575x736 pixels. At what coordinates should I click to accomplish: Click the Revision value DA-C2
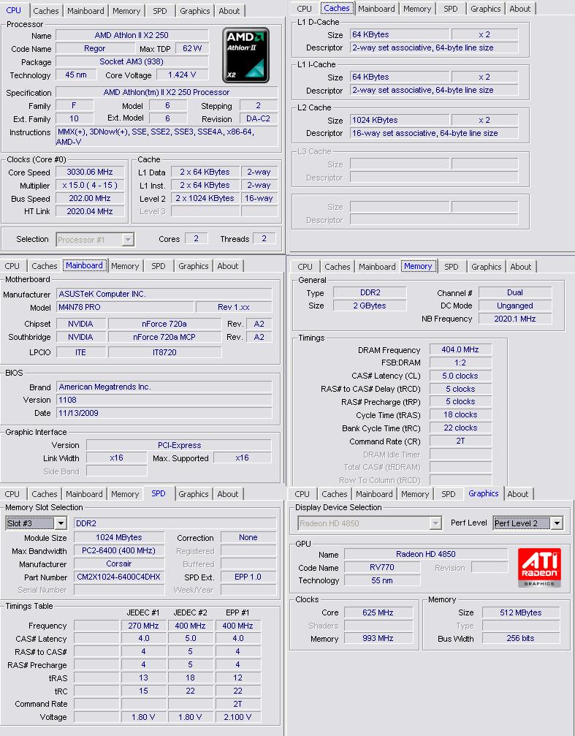click(x=258, y=118)
